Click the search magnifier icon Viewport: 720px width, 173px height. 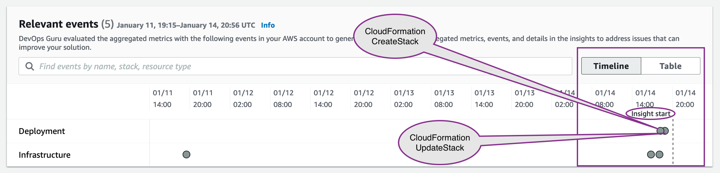tap(30, 66)
